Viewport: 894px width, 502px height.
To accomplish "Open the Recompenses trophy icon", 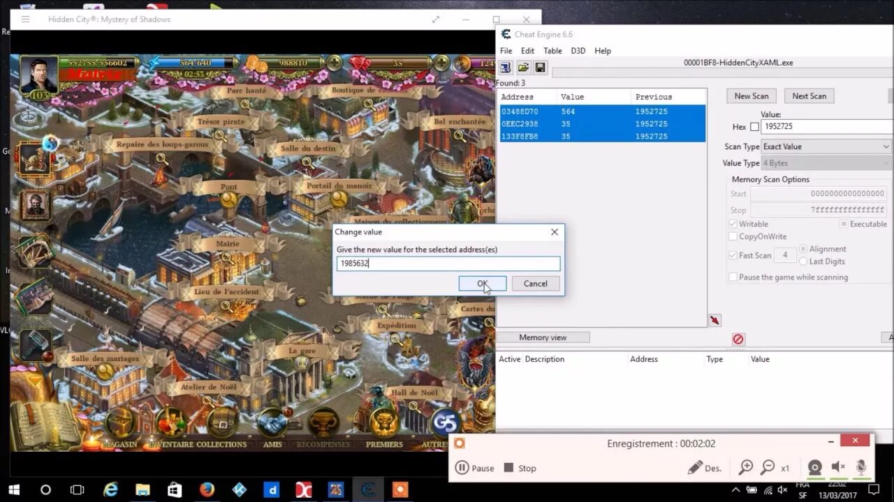I will tap(323, 421).
